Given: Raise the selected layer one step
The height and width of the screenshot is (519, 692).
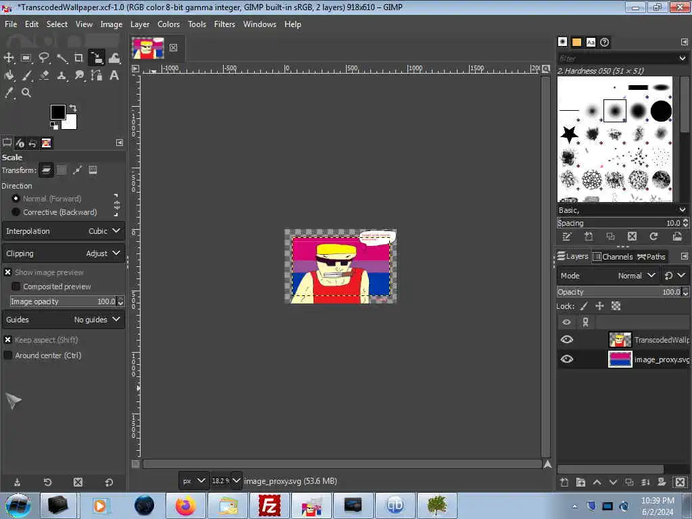Looking at the screenshot, I should (597, 483).
